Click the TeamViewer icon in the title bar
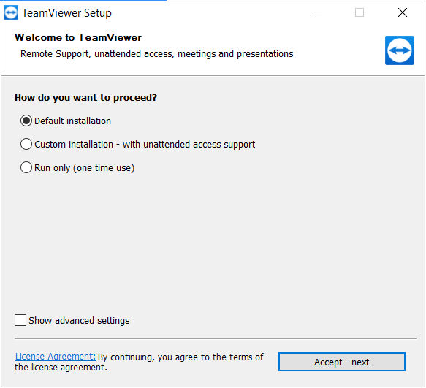The width and height of the screenshot is (426, 388). click(x=11, y=12)
